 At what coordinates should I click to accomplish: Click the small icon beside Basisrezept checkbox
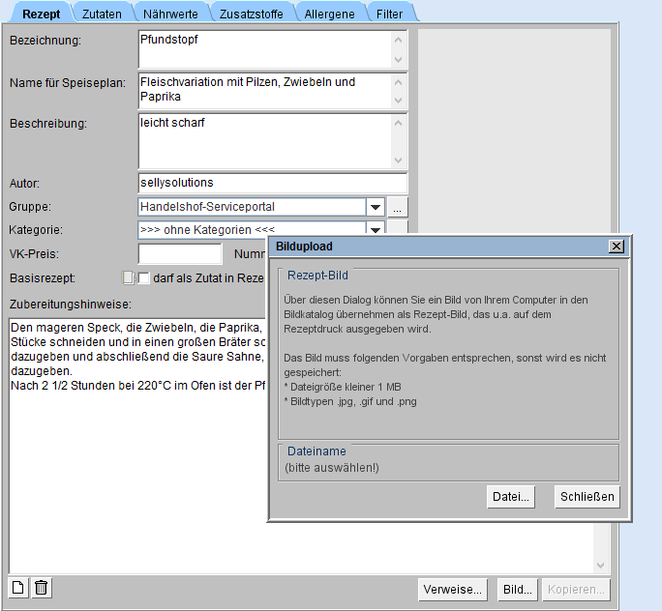[x=128, y=278]
